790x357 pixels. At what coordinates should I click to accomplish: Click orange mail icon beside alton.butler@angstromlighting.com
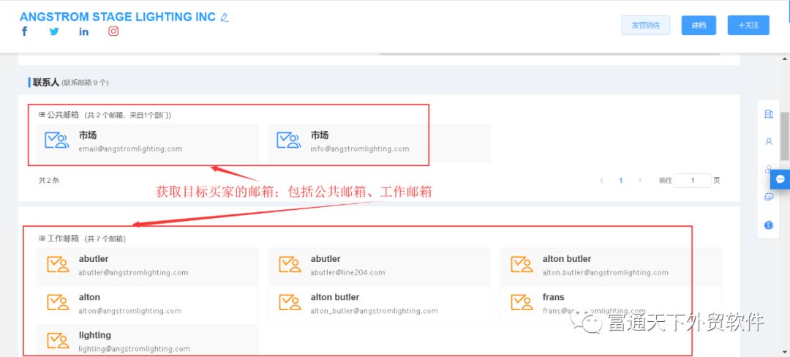[x=522, y=264]
